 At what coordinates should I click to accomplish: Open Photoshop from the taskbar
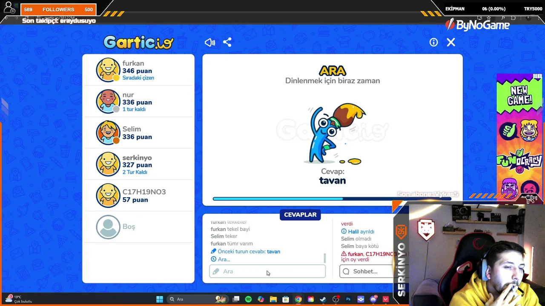tap(348, 299)
